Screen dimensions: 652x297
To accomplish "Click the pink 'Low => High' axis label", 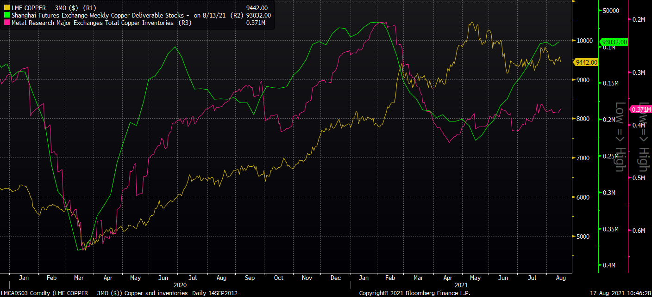I will tap(644, 137).
